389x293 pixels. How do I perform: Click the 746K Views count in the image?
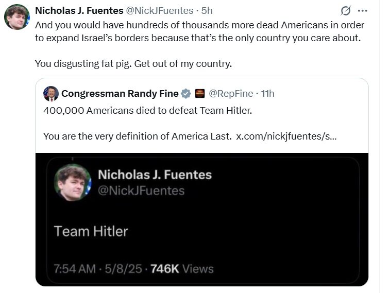(x=181, y=268)
